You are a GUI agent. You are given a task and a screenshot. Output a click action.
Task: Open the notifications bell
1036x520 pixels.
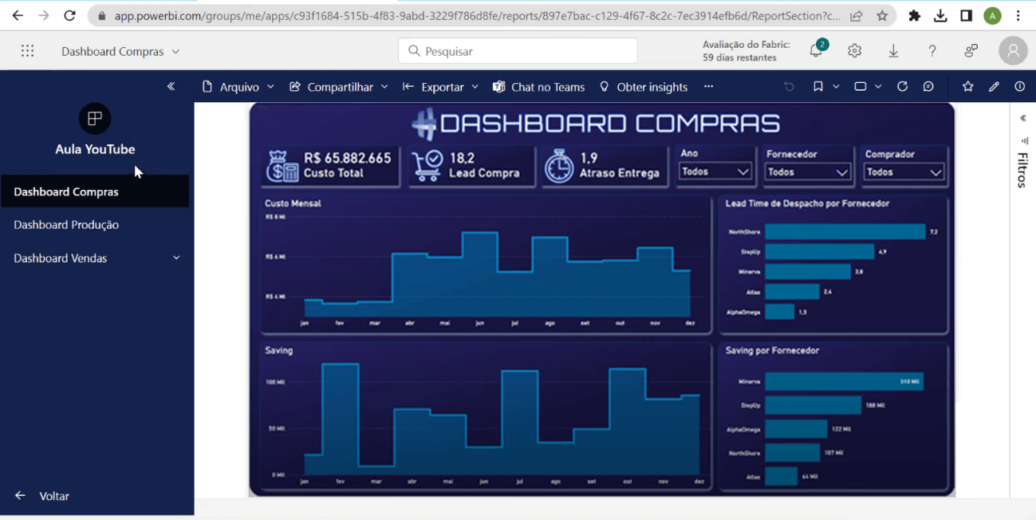click(814, 49)
